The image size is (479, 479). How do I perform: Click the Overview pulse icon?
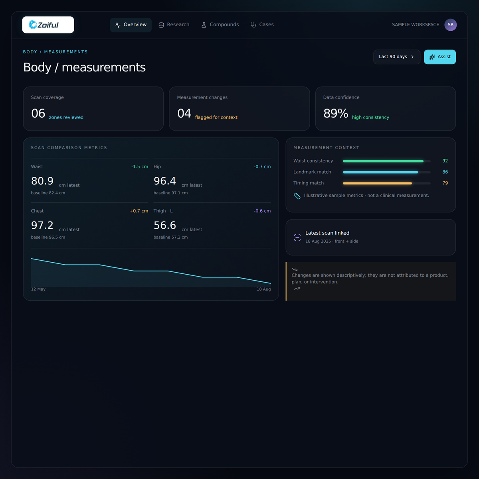coord(118,25)
